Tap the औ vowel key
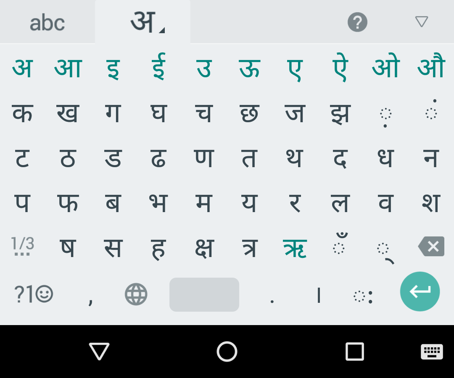Image resolution: width=454 pixels, height=378 pixels. tap(431, 66)
